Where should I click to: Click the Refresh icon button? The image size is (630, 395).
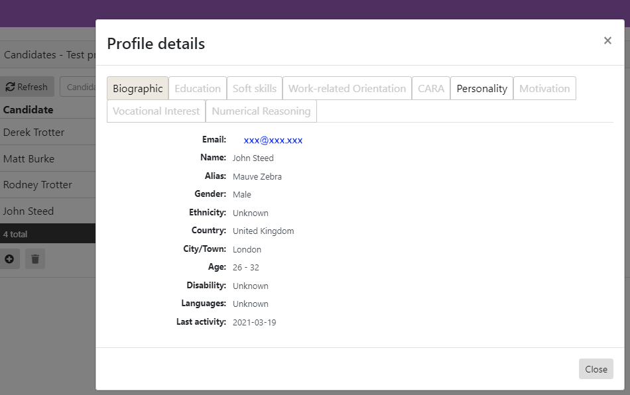pyautogui.click(x=27, y=86)
